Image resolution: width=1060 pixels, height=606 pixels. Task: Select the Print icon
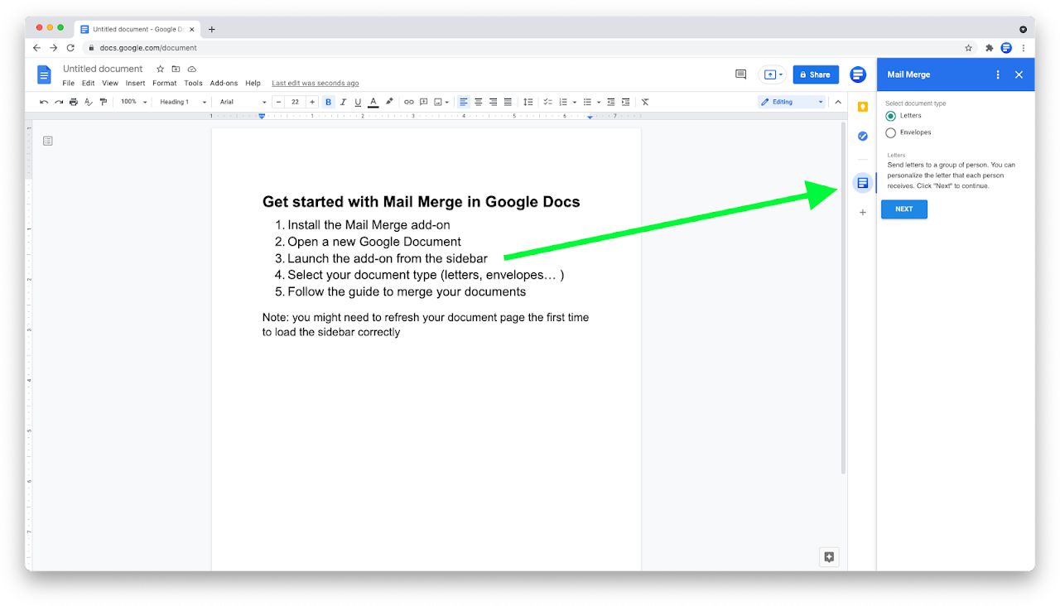[x=74, y=101]
